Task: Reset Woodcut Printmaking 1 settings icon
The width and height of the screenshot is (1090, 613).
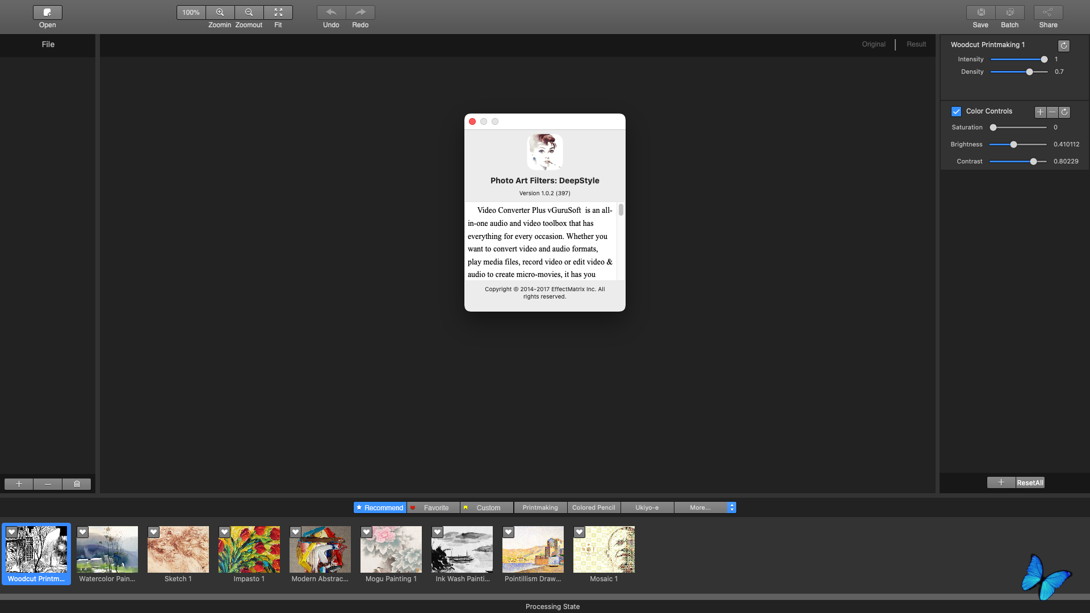Action: pos(1064,46)
